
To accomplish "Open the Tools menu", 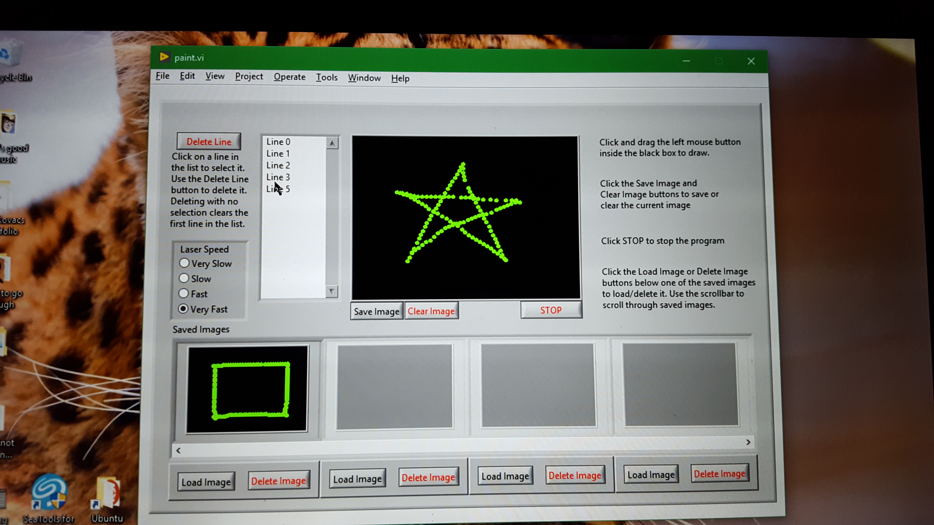I will coord(327,77).
